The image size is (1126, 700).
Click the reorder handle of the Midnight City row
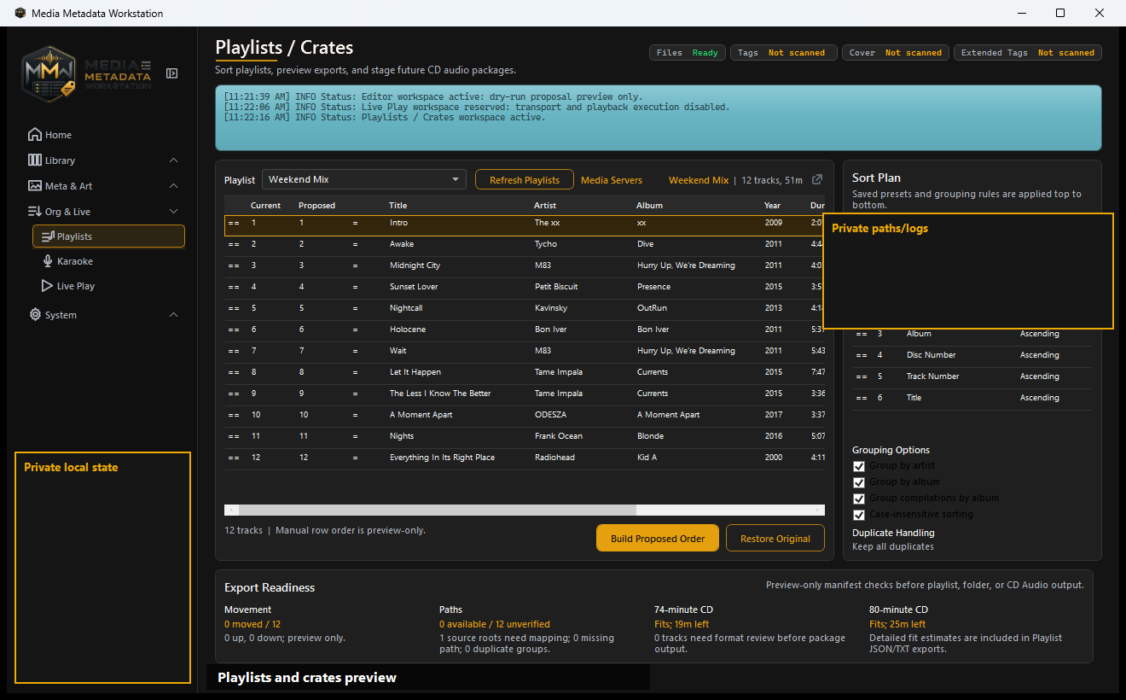coord(234,265)
